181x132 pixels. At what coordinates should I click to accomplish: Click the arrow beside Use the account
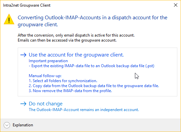(x=23, y=55)
